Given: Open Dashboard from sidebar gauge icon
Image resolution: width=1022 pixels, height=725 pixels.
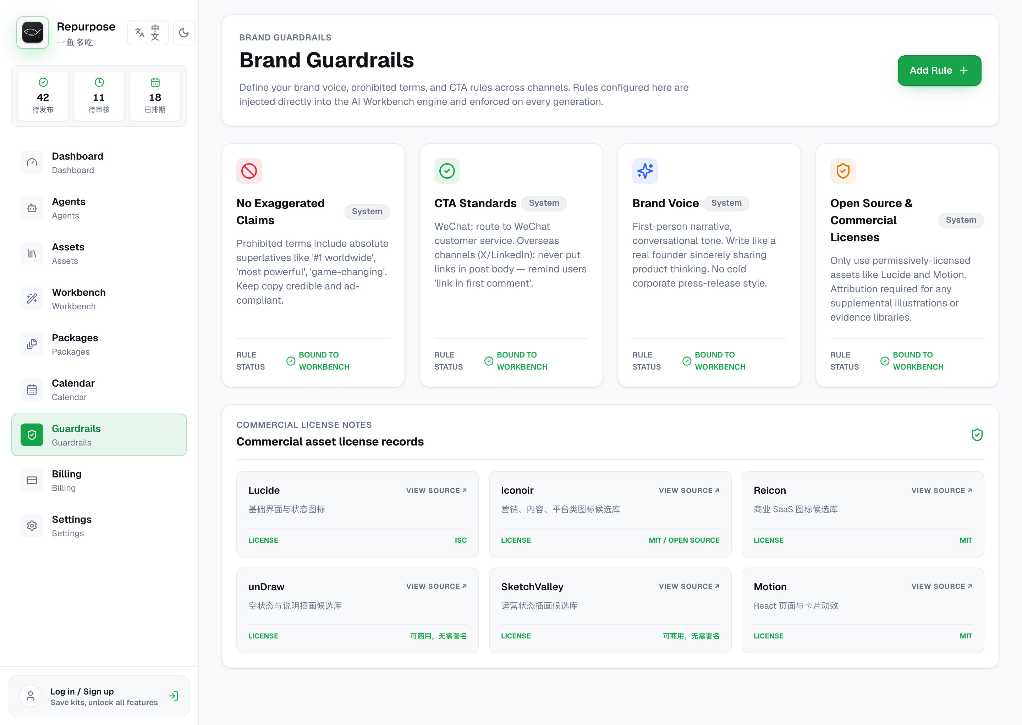Looking at the screenshot, I should (32, 163).
